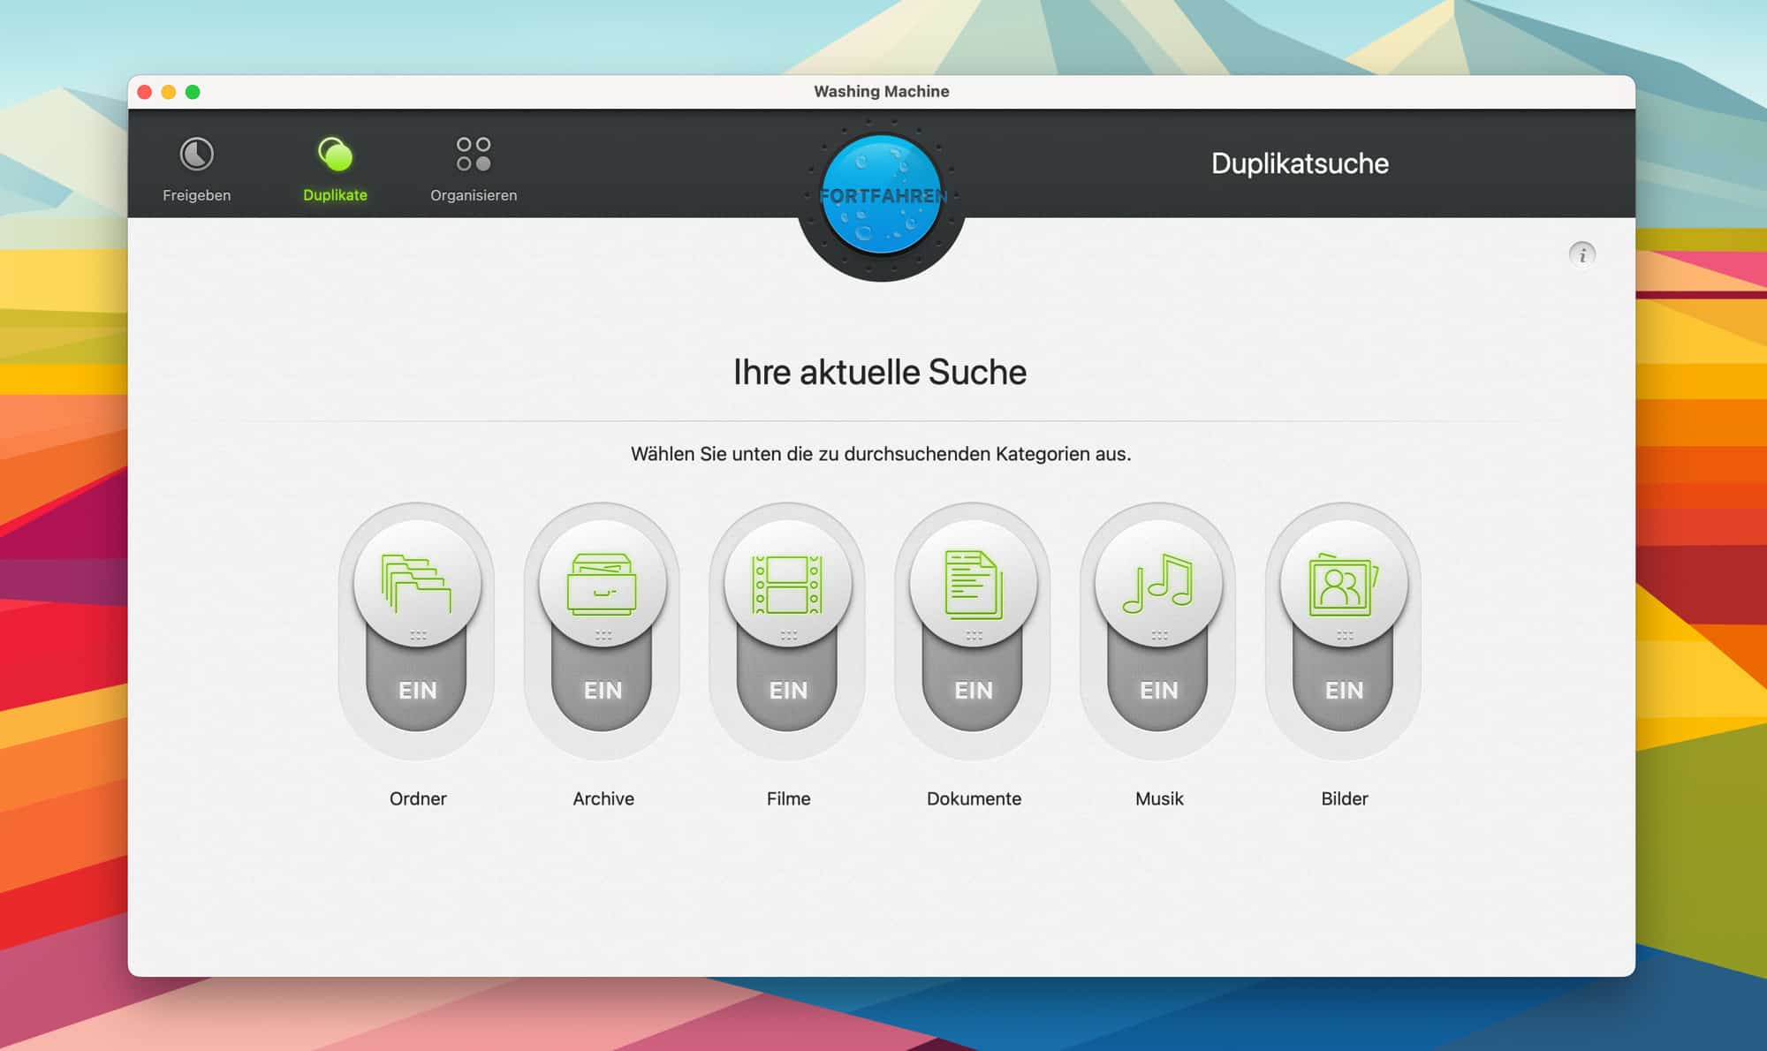Turn off the Archive toggle
Image resolution: width=1767 pixels, height=1051 pixels.
tap(603, 691)
